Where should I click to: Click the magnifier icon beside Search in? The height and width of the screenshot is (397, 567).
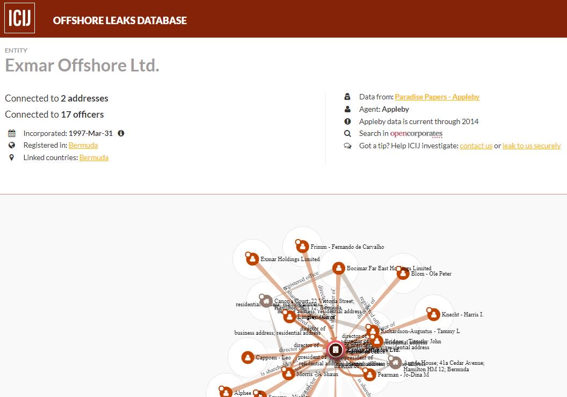click(x=347, y=134)
